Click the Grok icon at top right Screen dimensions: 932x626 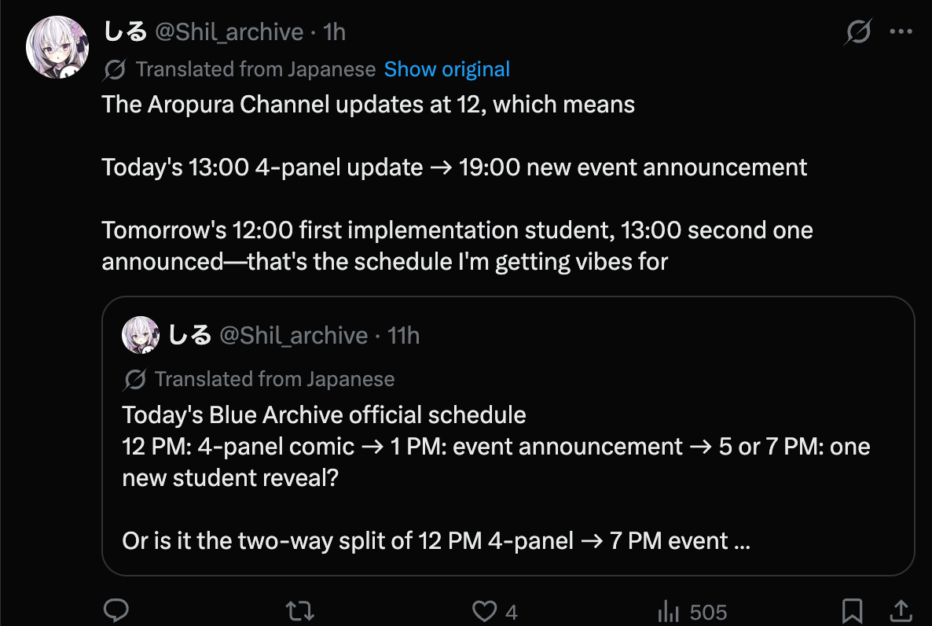858,31
